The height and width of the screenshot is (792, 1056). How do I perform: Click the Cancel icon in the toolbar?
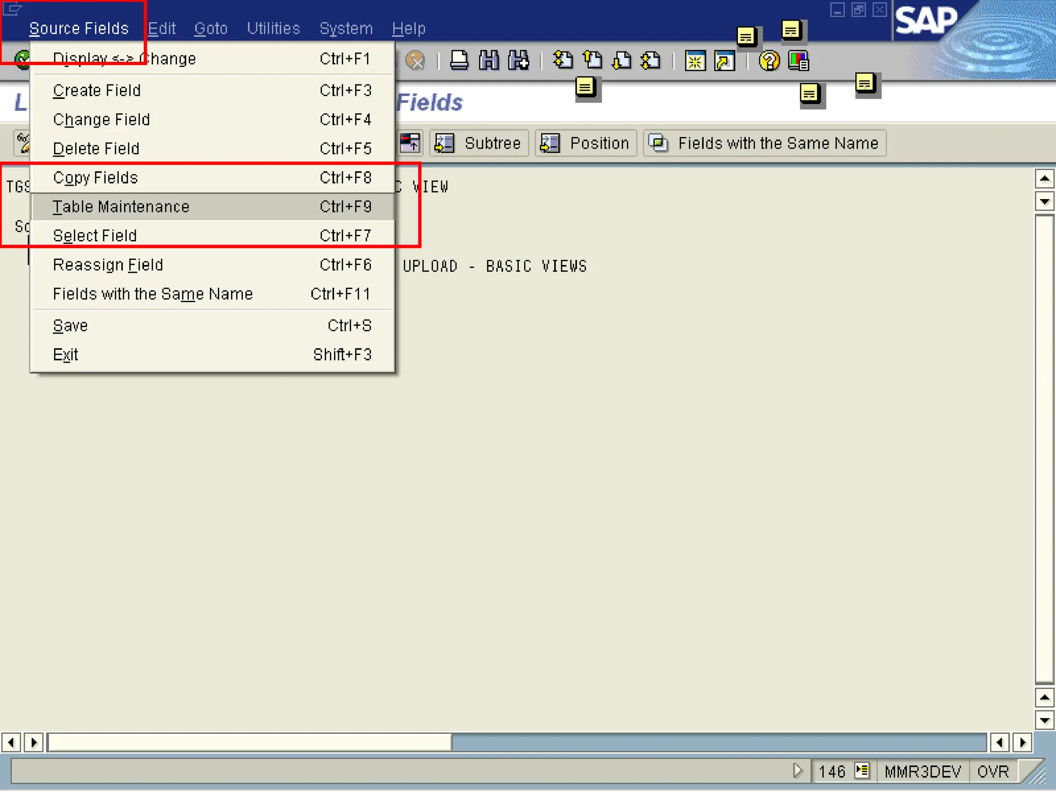415,60
